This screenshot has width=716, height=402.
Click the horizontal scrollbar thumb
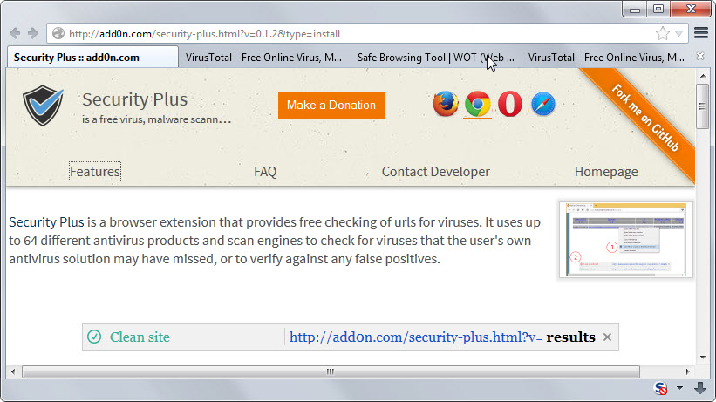[331, 371]
